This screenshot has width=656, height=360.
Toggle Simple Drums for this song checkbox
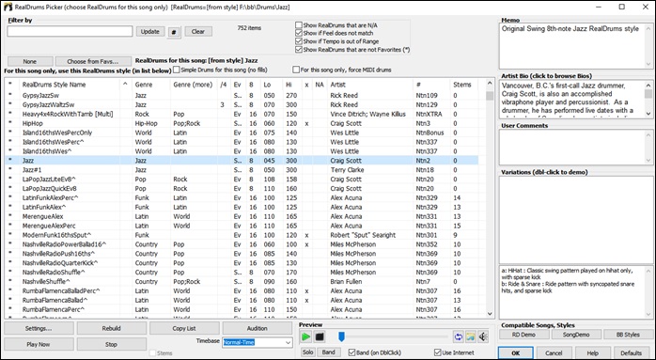click(177, 70)
